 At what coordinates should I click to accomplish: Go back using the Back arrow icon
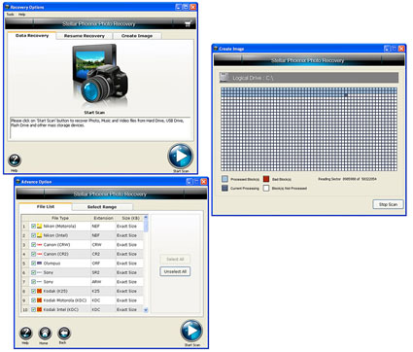(x=64, y=333)
